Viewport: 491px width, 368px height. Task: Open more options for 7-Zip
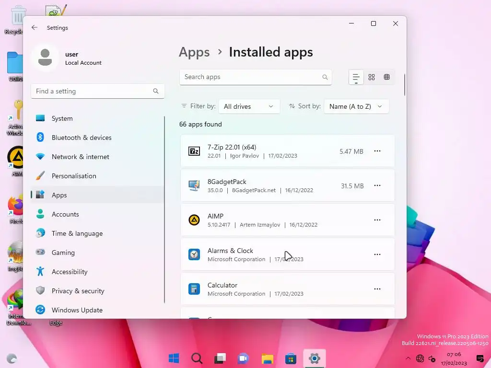[377, 151]
